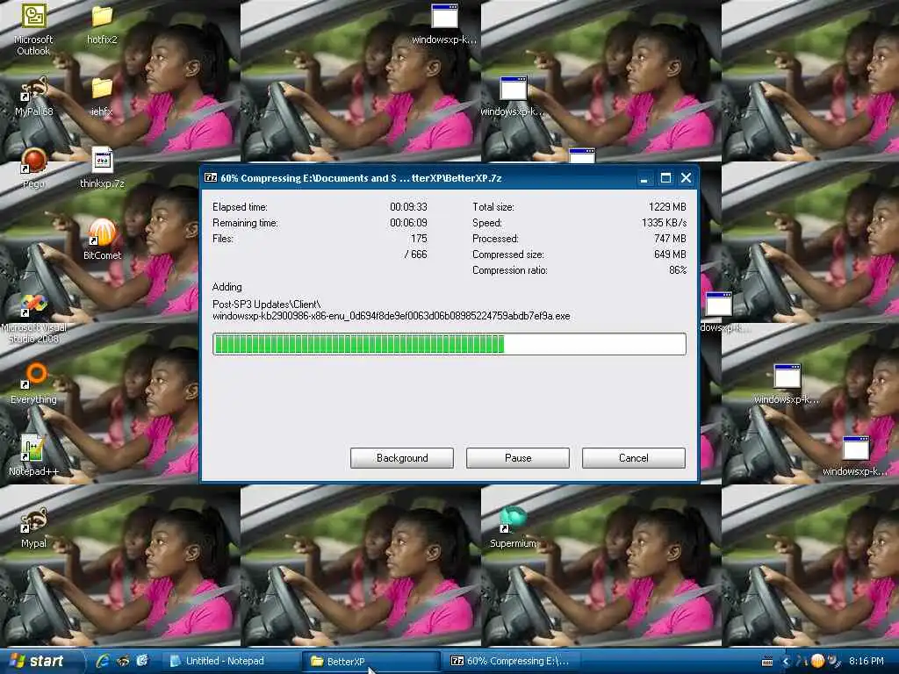The width and height of the screenshot is (899, 674).
Task: Pause the compression
Action: (518, 458)
